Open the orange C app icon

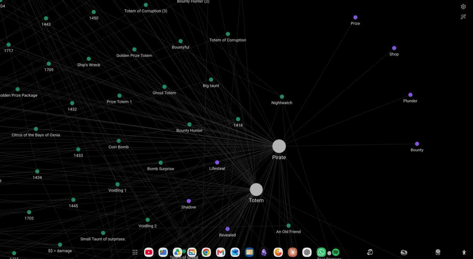coord(278,252)
